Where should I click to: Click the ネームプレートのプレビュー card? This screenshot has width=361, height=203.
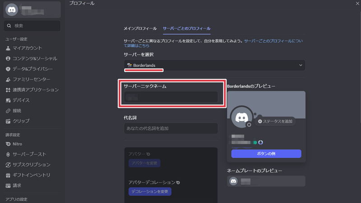pos(266,181)
